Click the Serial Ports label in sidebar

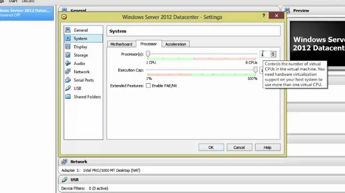pyautogui.click(x=83, y=80)
